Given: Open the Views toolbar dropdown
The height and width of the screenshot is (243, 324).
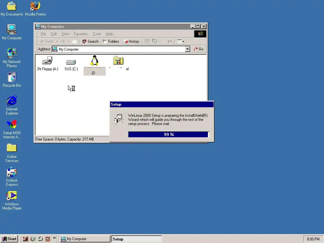Looking at the screenshot, I should point(181,41).
